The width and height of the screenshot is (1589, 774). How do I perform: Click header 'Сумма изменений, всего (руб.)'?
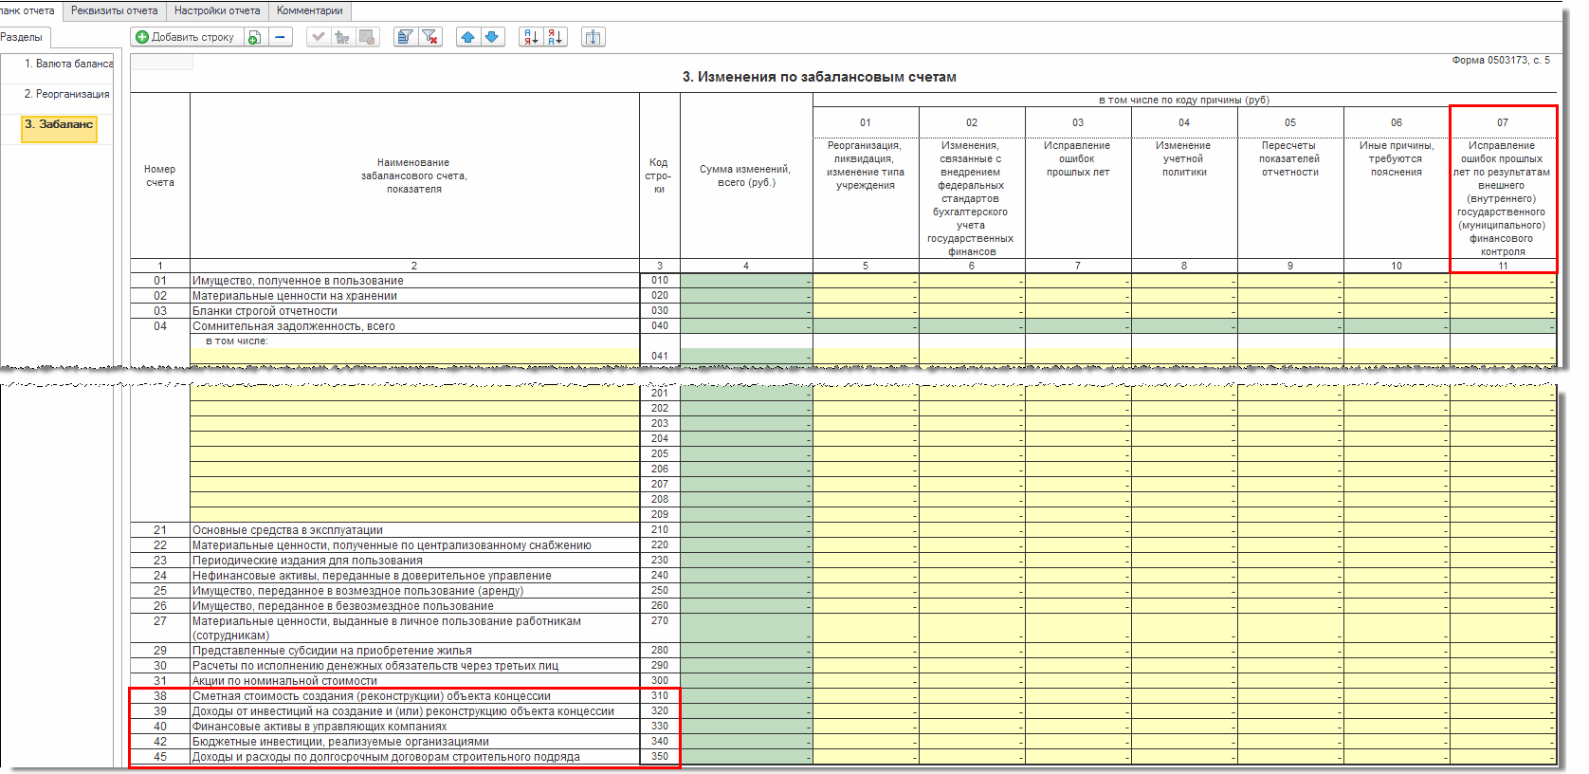746,175
